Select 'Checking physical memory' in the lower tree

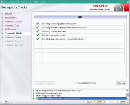pos(49,96)
